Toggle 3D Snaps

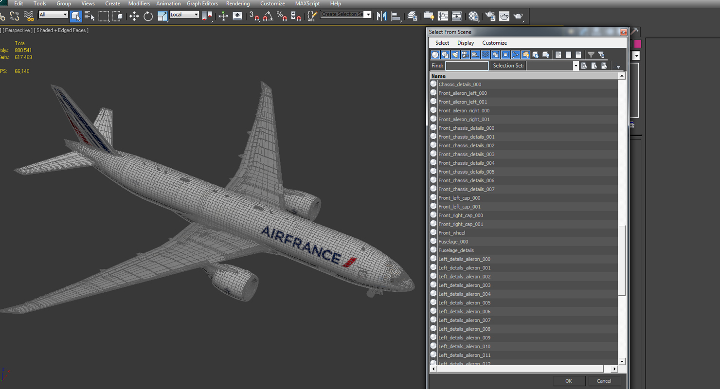coord(254,16)
